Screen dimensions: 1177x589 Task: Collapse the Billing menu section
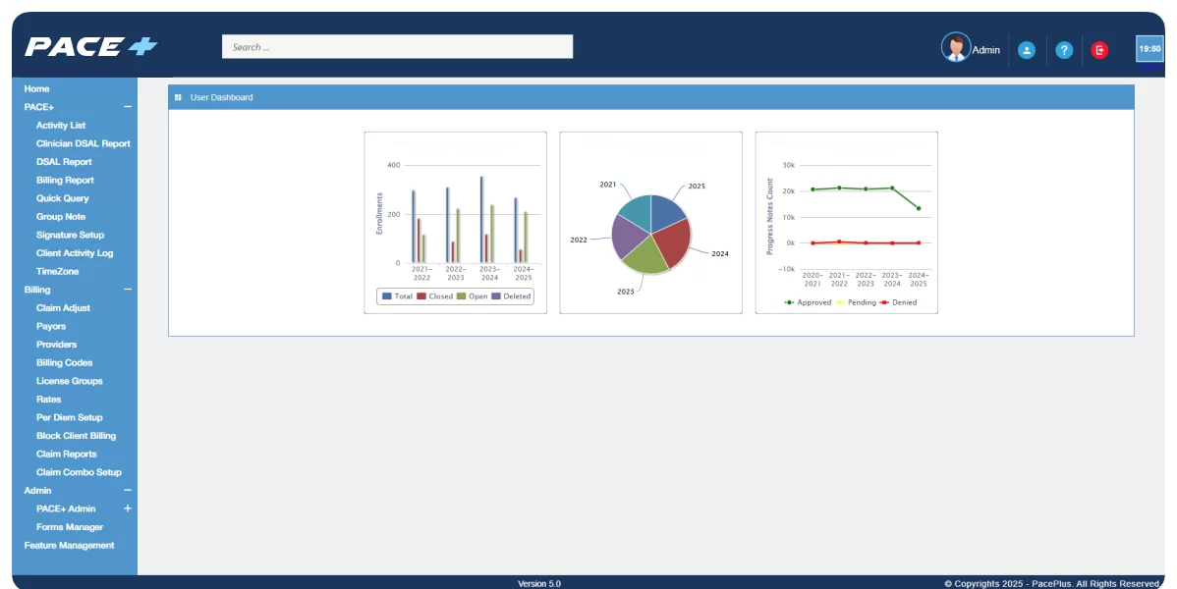click(128, 290)
